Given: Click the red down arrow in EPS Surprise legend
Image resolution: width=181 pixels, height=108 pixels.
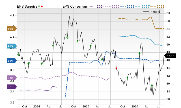Looking at the screenshot, I should (42, 6).
